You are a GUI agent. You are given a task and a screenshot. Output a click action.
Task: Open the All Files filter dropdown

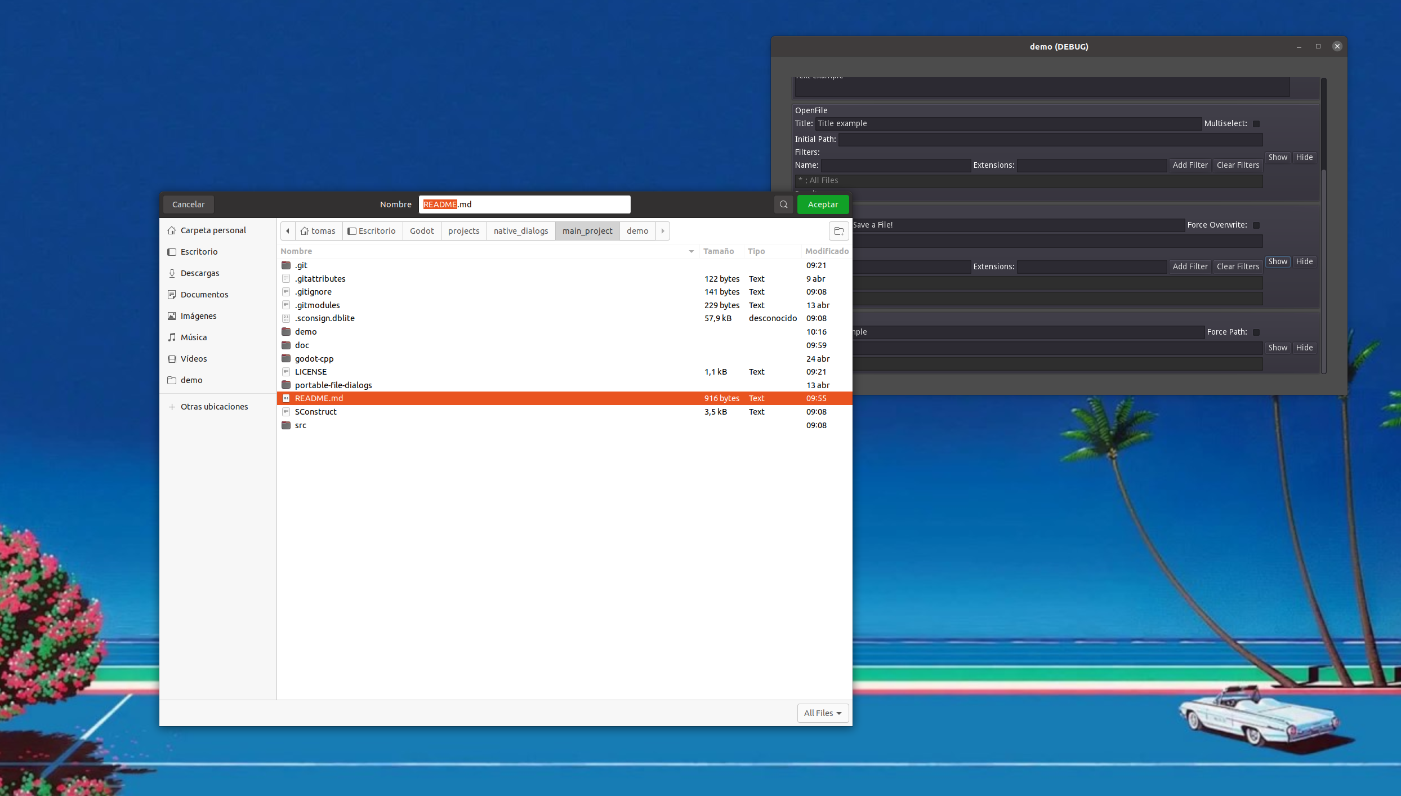pyautogui.click(x=822, y=713)
